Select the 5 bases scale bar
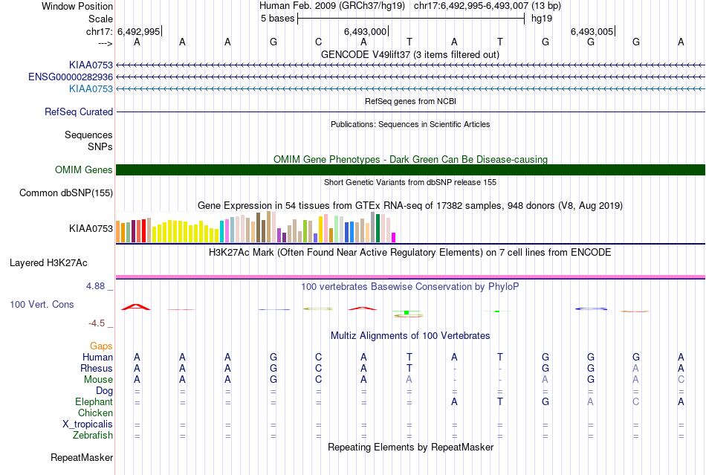 411,19
